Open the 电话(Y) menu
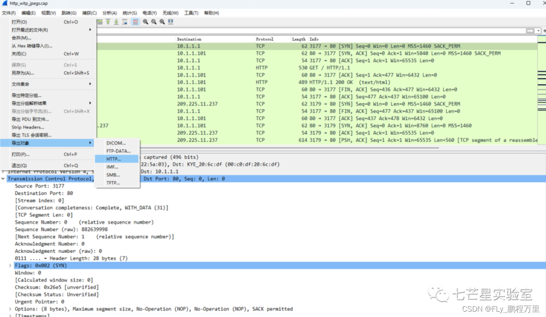The height and width of the screenshot is (317, 546). pyautogui.click(x=150, y=13)
